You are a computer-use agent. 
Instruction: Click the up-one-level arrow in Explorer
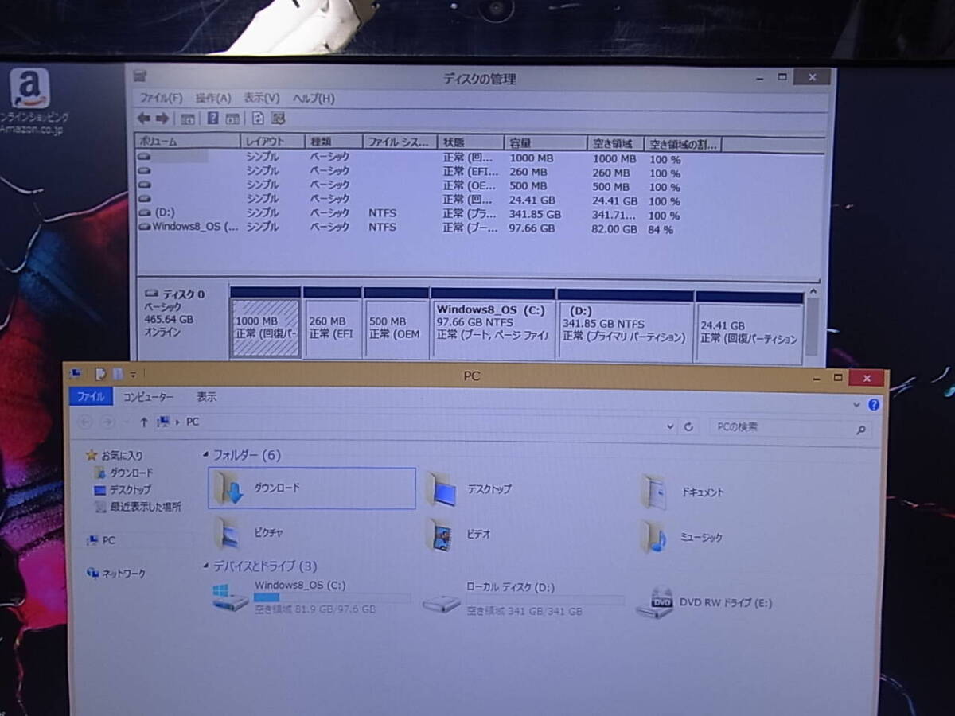point(144,422)
